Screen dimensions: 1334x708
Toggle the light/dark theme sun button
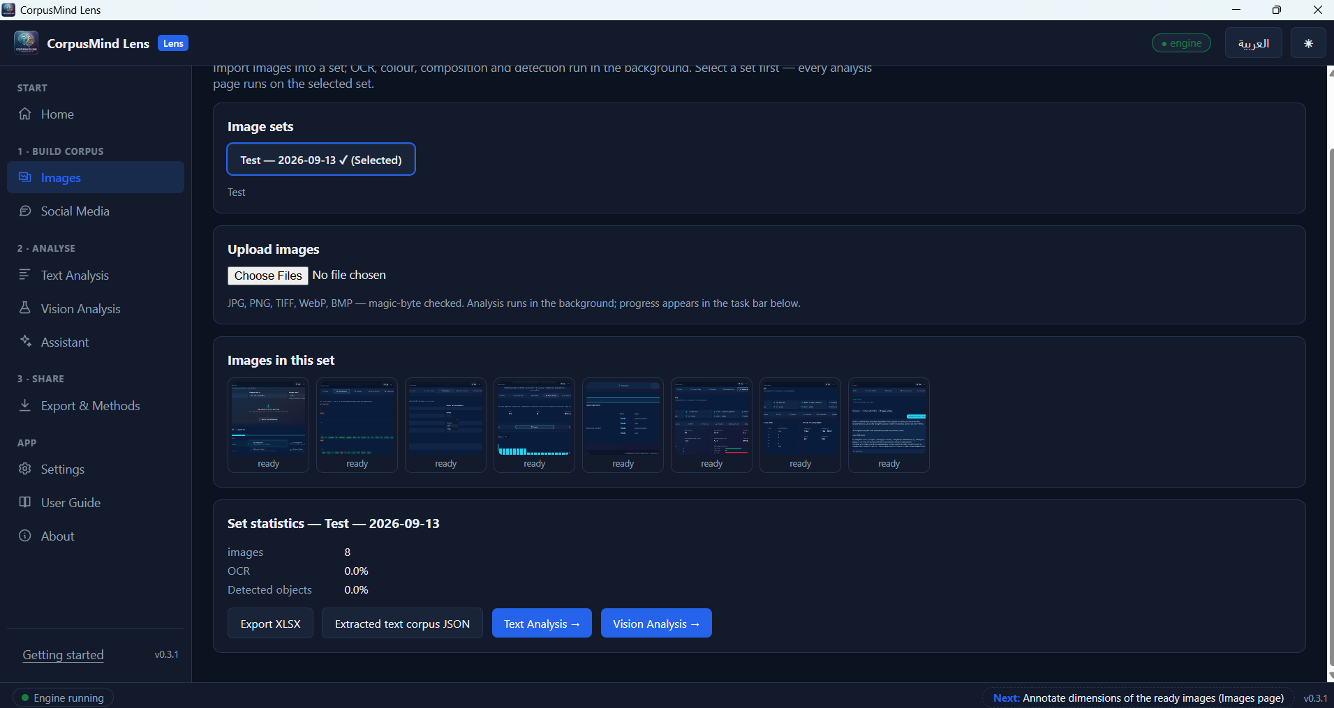1308,43
